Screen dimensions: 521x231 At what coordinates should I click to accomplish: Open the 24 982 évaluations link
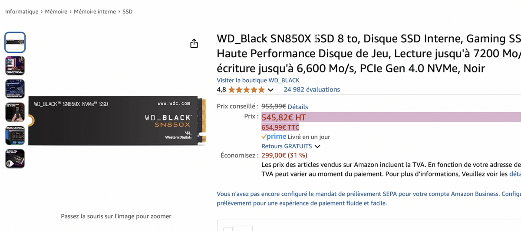click(x=312, y=90)
